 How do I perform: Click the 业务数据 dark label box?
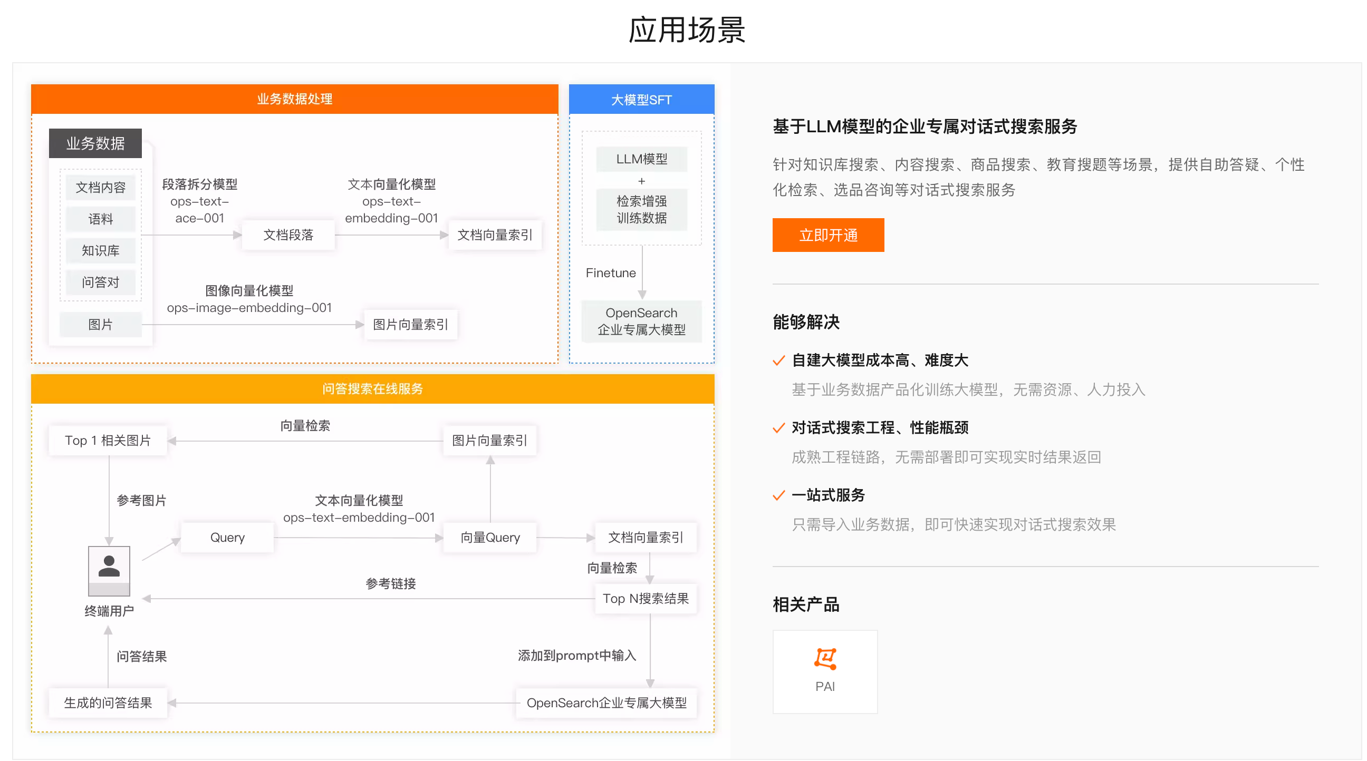coord(95,143)
